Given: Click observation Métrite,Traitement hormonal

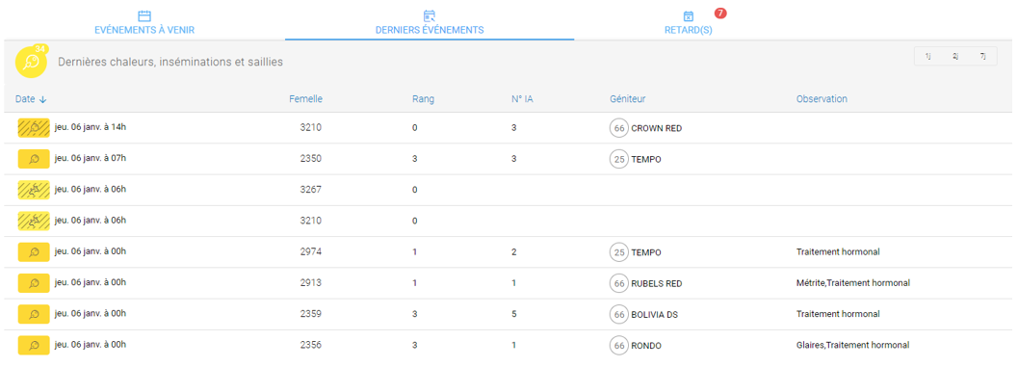Looking at the screenshot, I should click(x=853, y=283).
